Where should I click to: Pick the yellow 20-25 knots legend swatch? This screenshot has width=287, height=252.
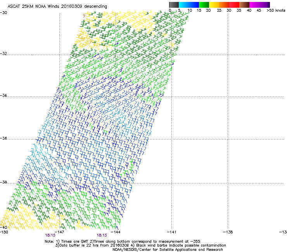click(x=214, y=5)
